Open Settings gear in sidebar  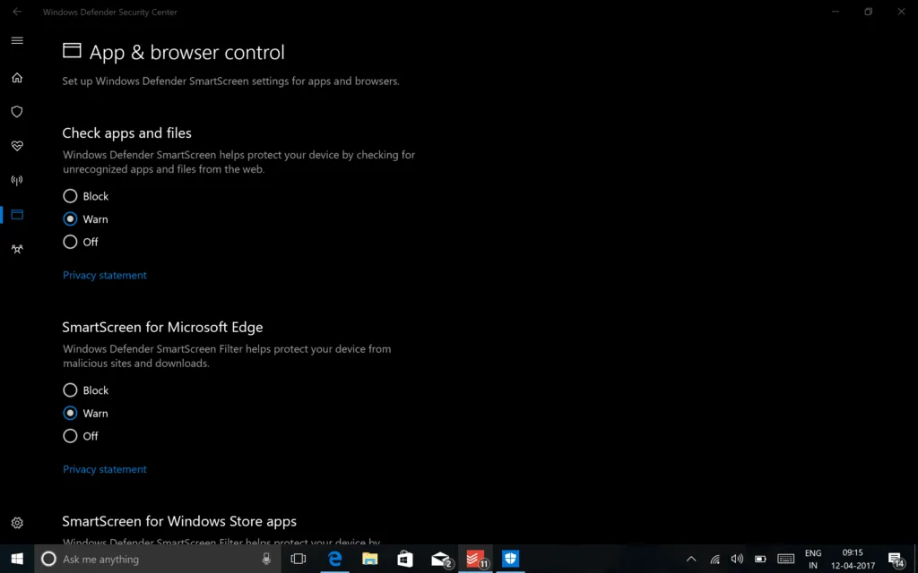click(17, 523)
